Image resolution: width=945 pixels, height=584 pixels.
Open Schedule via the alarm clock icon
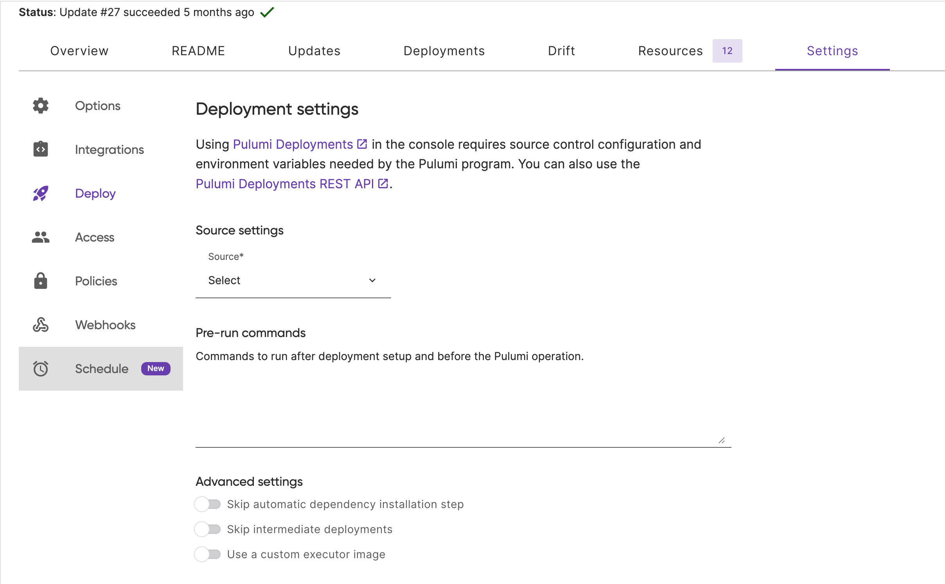[41, 369]
